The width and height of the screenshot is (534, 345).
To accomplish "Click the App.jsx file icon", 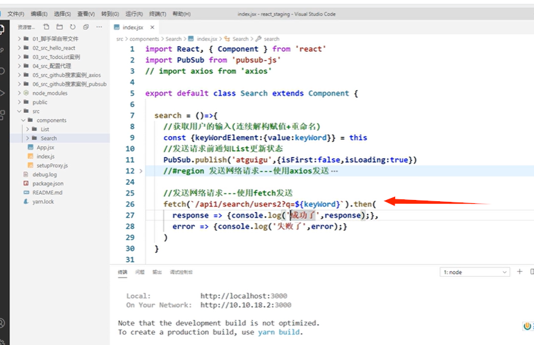I will coord(31,148).
